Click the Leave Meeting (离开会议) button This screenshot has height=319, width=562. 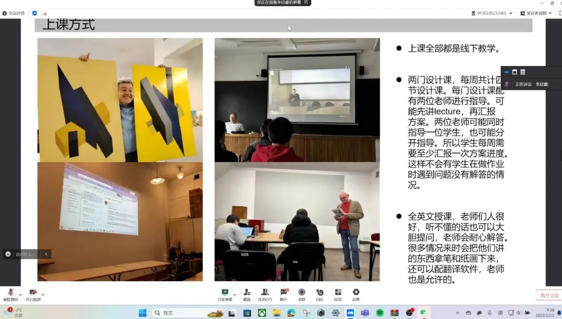pyautogui.click(x=549, y=295)
